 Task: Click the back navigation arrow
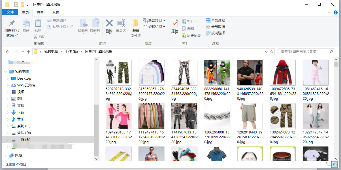(8, 52)
